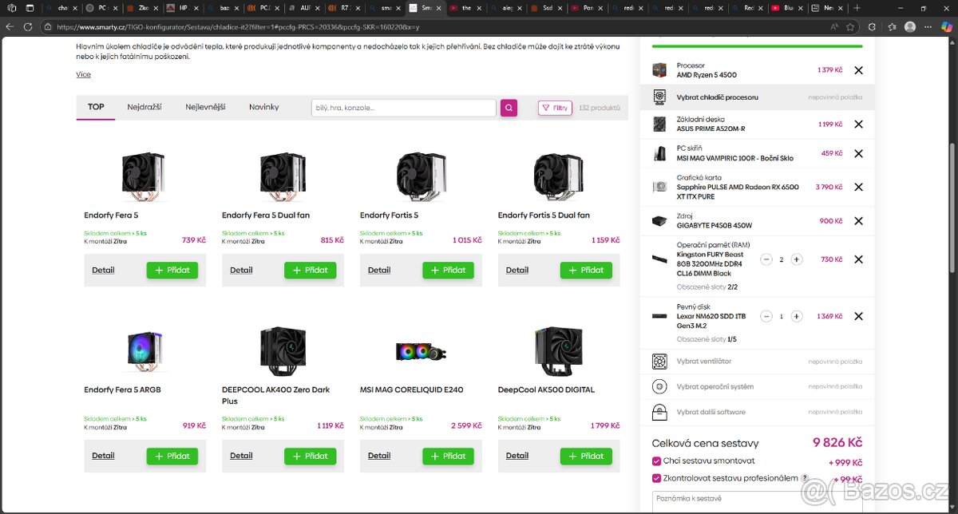Image resolution: width=958 pixels, height=514 pixels.
Task: Uncheck Zkontrolovat sestavu profesionálem
Action: point(657,478)
